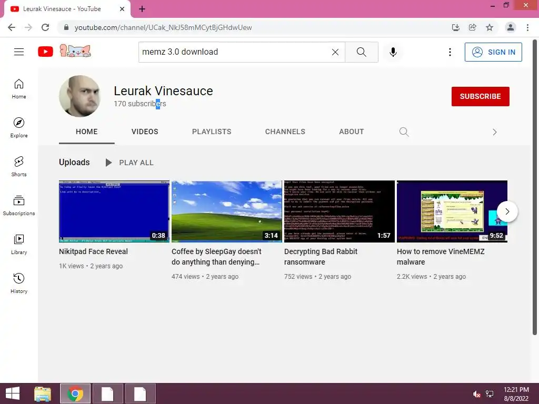Click the YouTube logo
Image resolution: width=539 pixels, height=404 pixels.
(x=45, y=52)
